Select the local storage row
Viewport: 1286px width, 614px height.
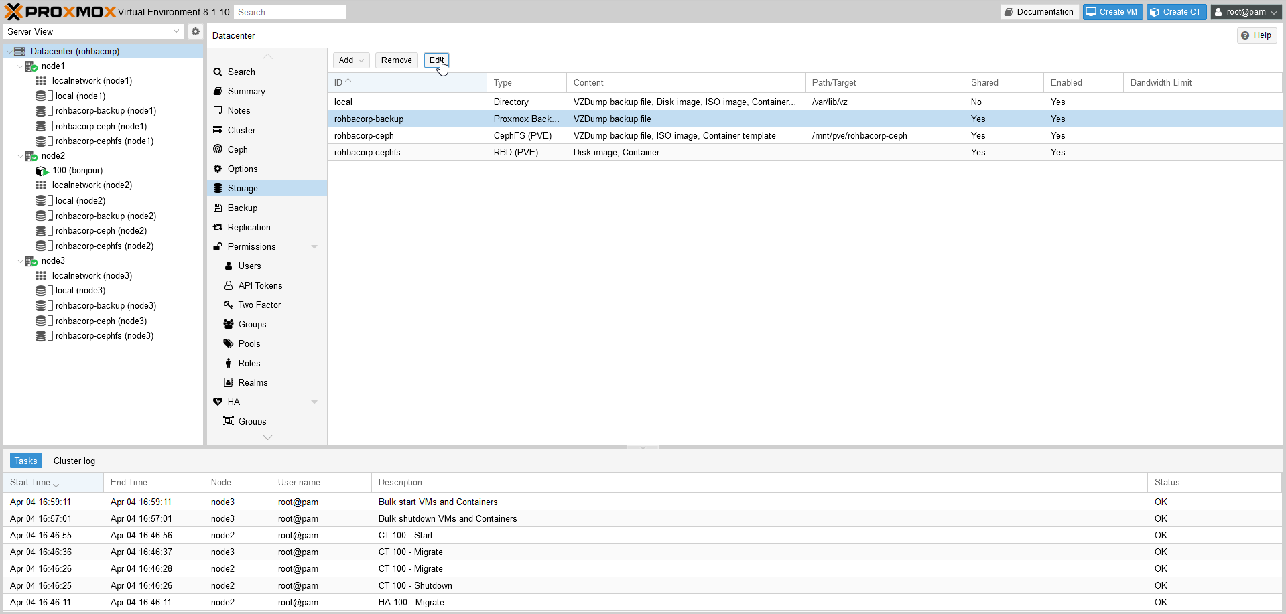[805, 102]
